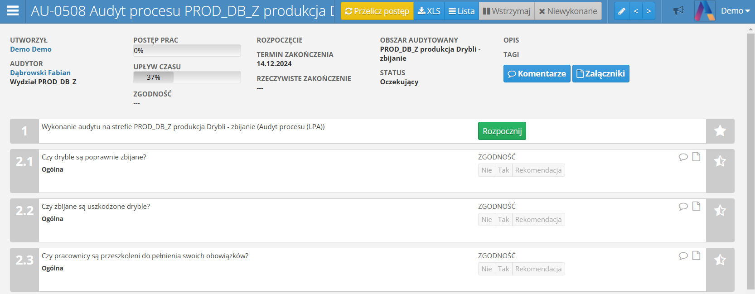Click the app logo in header
This screenshot has width=755, height=294.
(705, 11)
